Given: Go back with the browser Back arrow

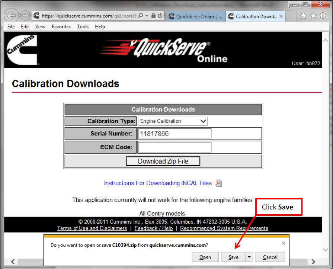Looking at the screenshot, I should (x=11, y=16).
